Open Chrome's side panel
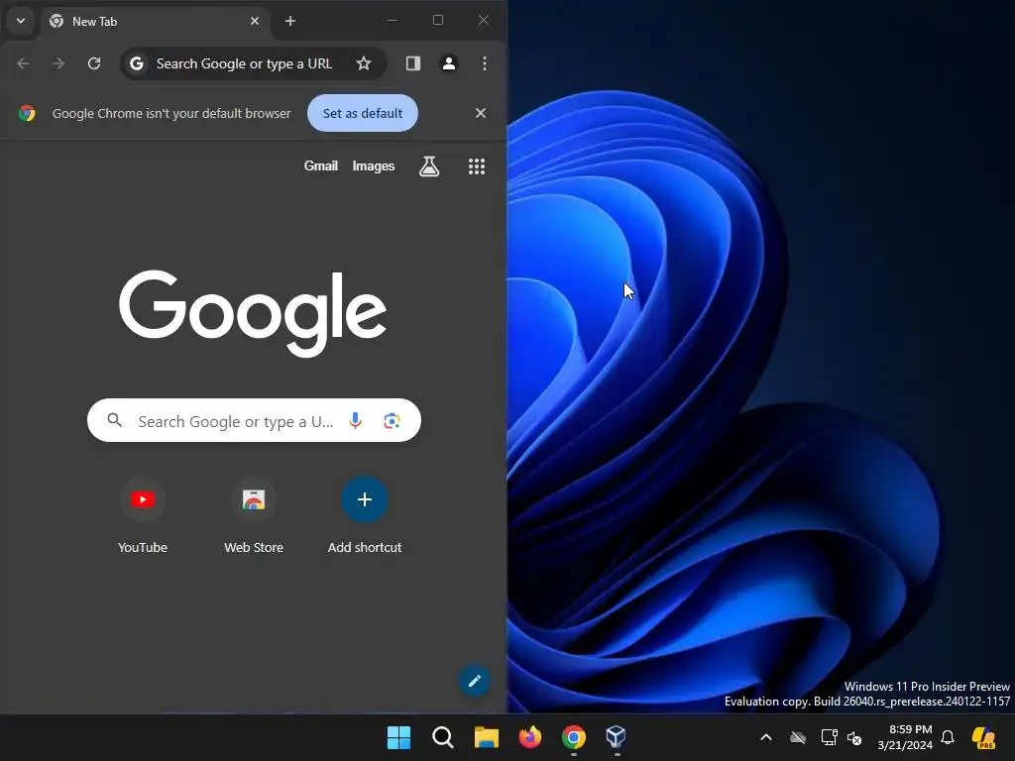 click(413, 63)
